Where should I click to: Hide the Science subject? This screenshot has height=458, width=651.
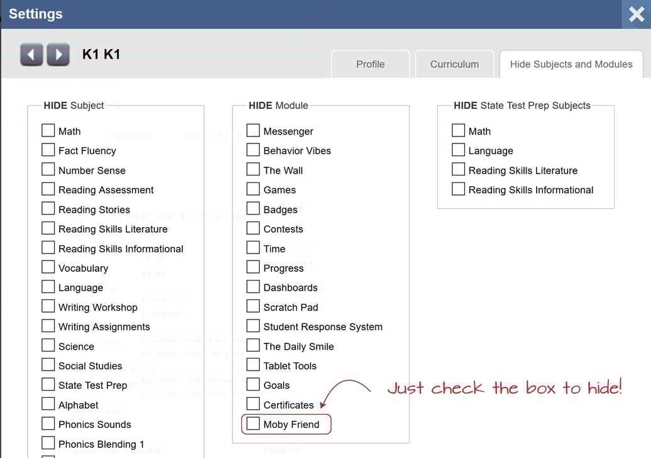click(x=48, y=345)
